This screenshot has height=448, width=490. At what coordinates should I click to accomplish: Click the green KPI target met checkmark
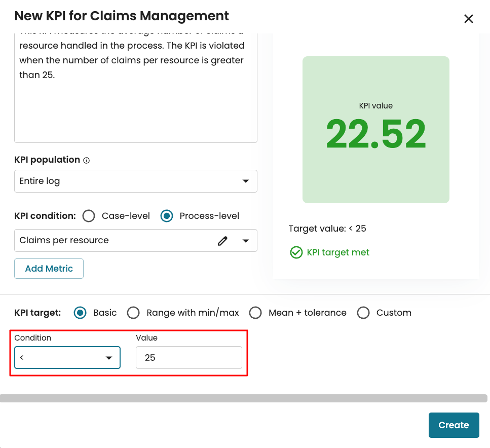click(296, 252)
